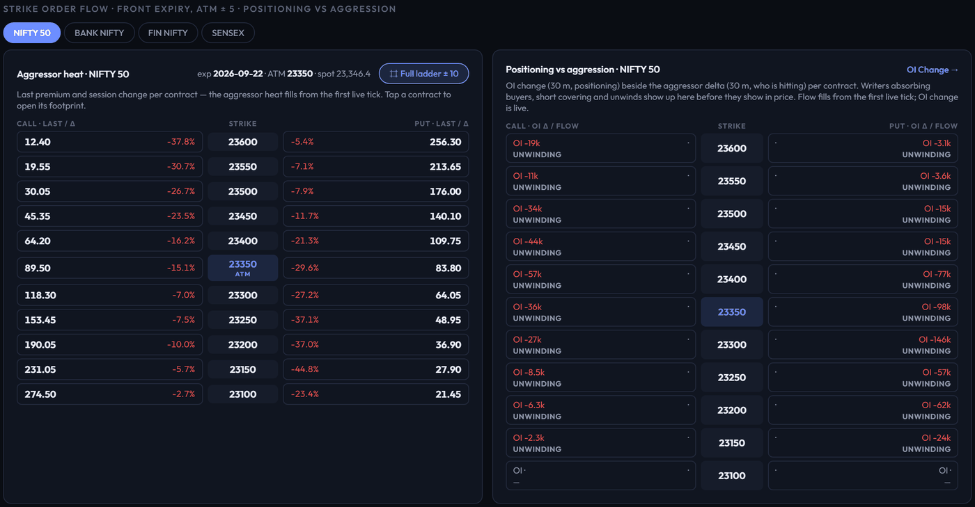This screenshot has height=507, width=975.
Task: Select the call OI -44k unwinding cell
Action: pyautogui.click(x=601, y=246)
